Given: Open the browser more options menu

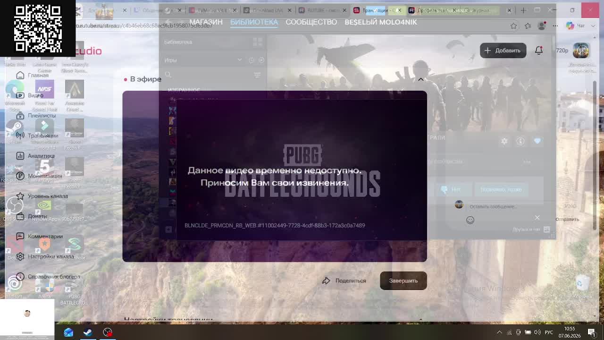Looking at the screenshot, I should click(555, 26).
